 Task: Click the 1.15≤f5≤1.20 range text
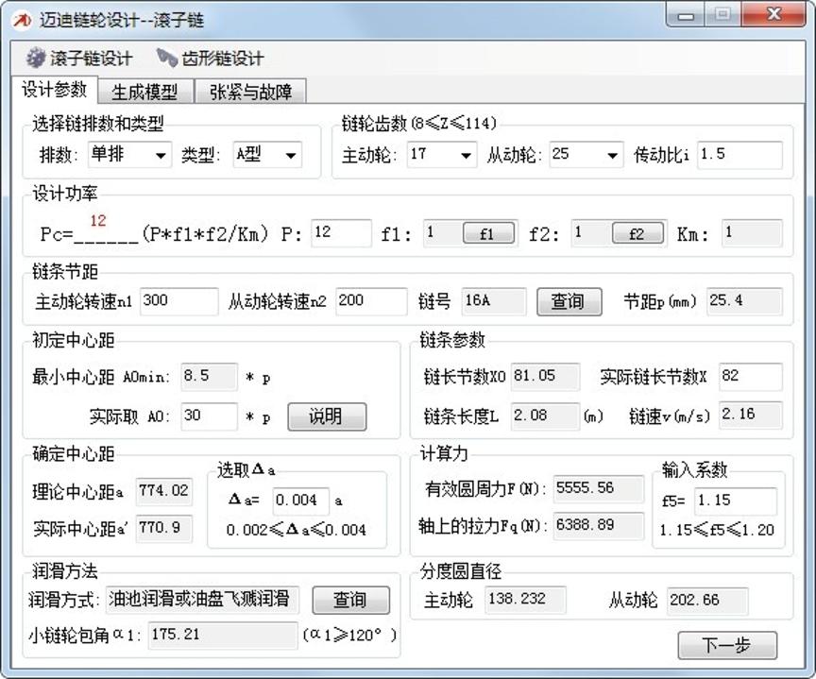point(717,530)
